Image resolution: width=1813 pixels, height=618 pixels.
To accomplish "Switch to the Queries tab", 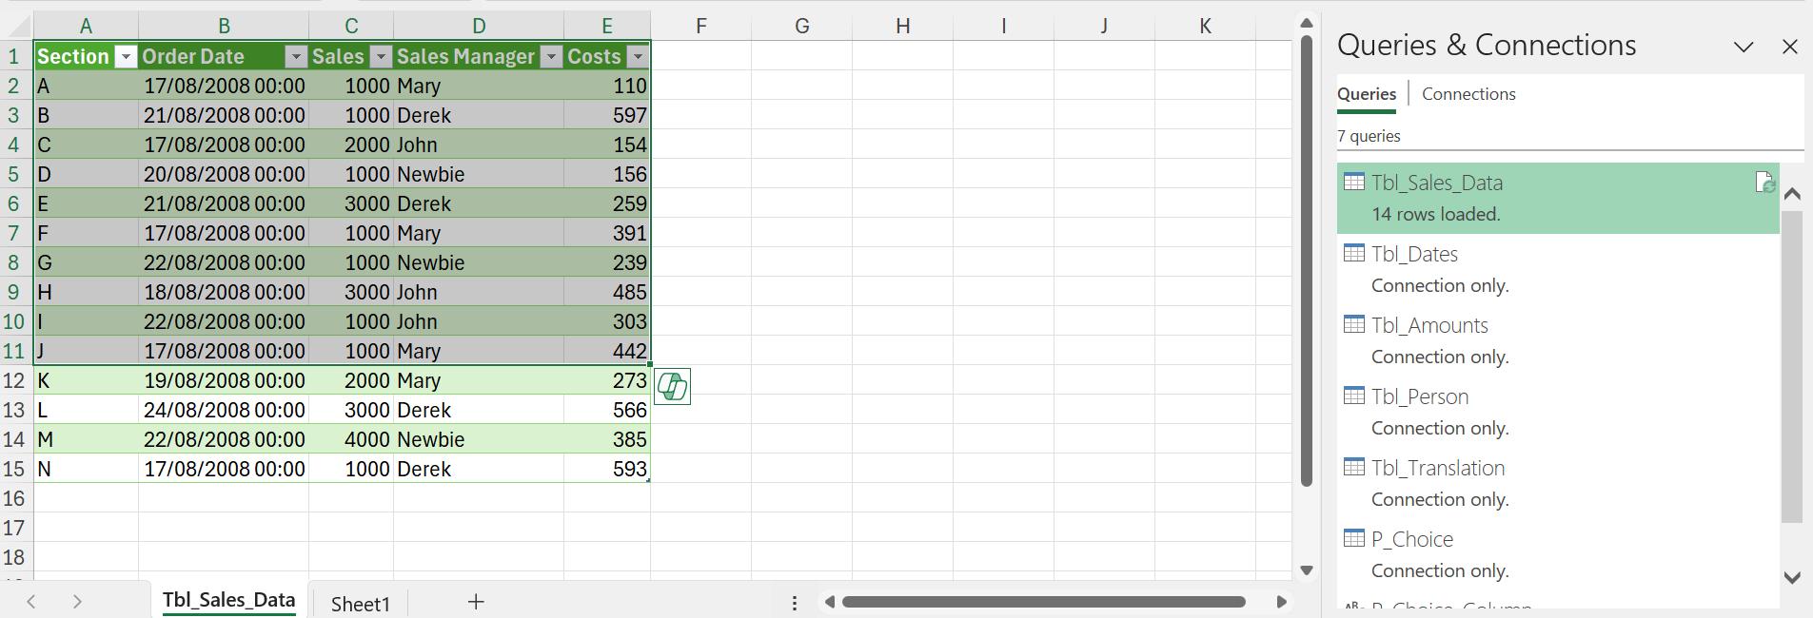I will tap(1367, 94).
